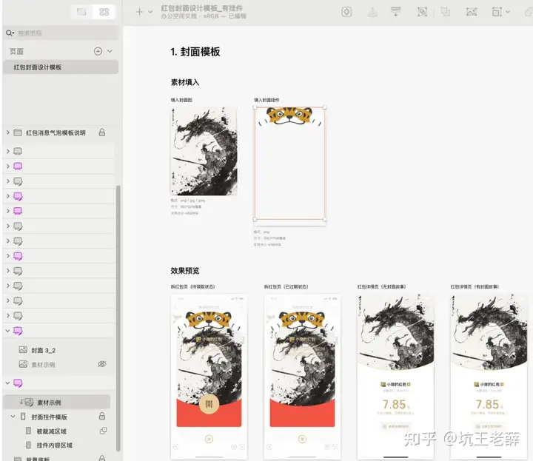The image size is (533, 461).
Task: Click the toolbar icon with upward arrow over tray
Action: click(x=372, y=12)
